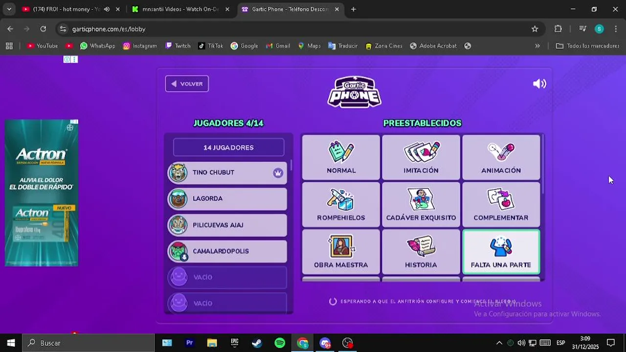
Task: Open the WhatsApp bookmark
Action: tap(98, 45)
